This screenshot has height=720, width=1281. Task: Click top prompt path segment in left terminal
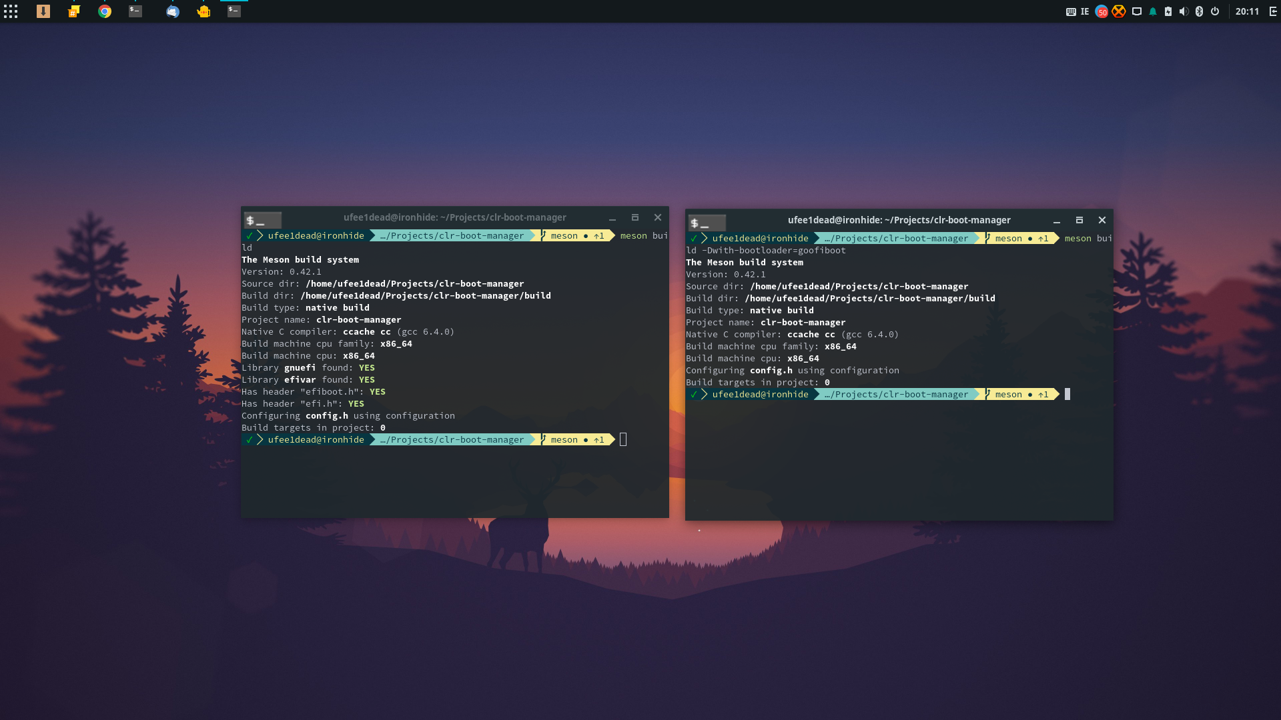point(452,236)
